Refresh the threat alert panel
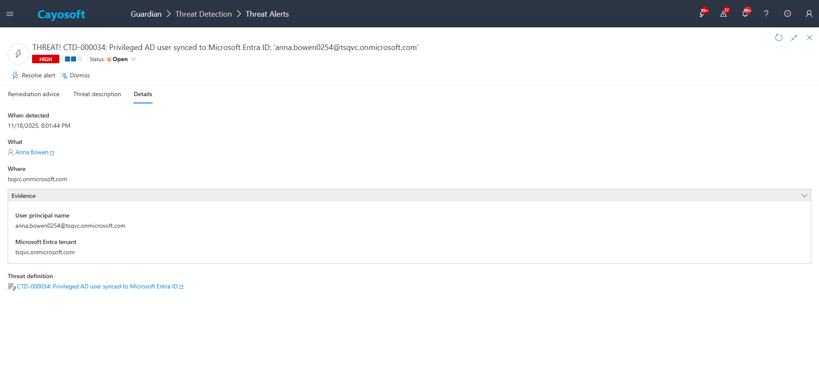The image size is (819, 388). (x=779, y=38)
